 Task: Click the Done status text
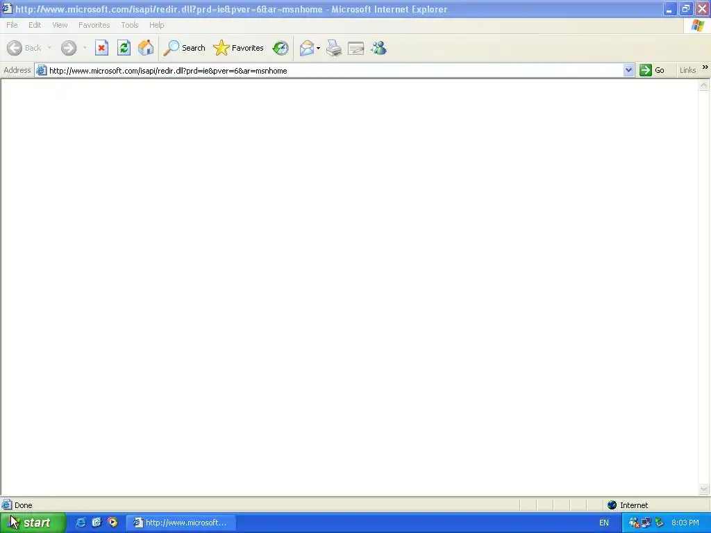pos(23,505)
